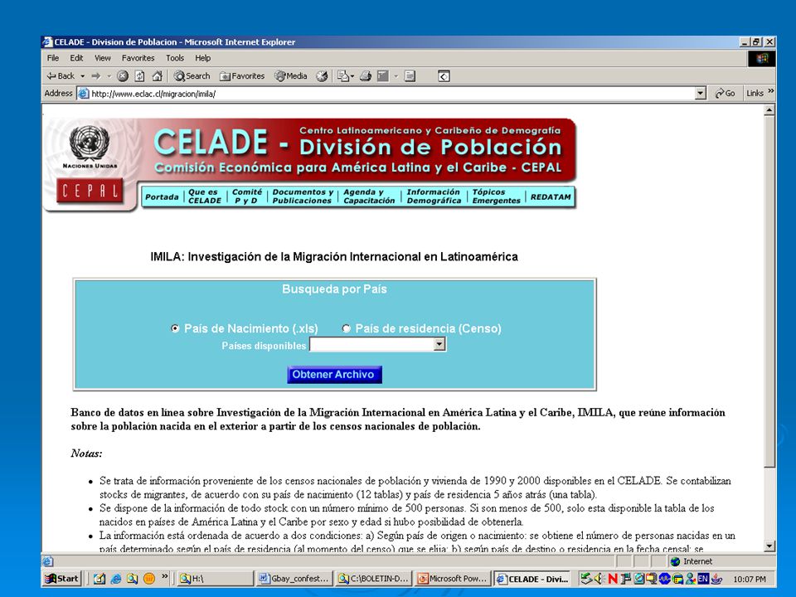Image resolution: width=796 pixels, height=597 pixels.
Task: Click the red CEPAL logo
Action: pos(90,191)
